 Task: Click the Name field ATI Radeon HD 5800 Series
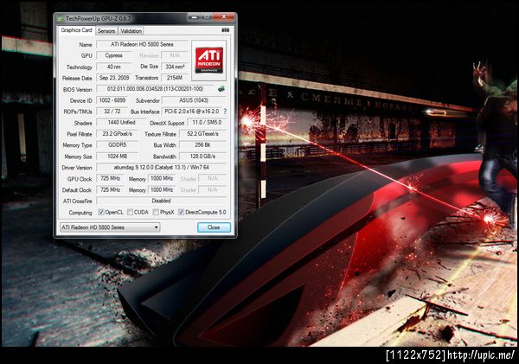(143, 44)
